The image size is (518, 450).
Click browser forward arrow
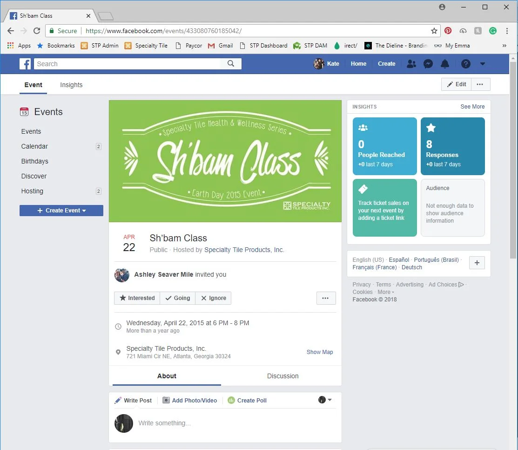23,31
